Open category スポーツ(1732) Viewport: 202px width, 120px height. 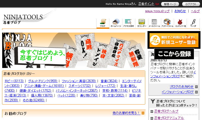tap(80, 86)
